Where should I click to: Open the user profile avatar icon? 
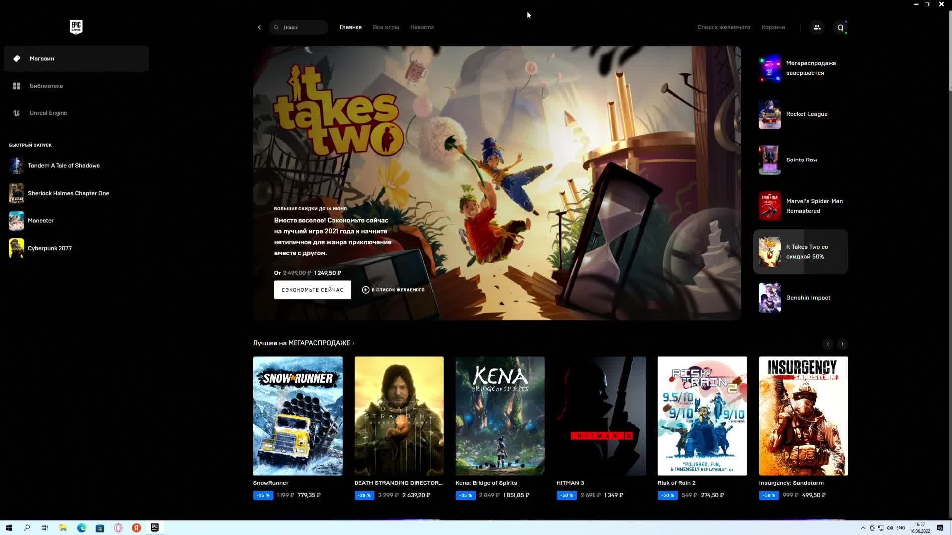click(x=840, y=28)
